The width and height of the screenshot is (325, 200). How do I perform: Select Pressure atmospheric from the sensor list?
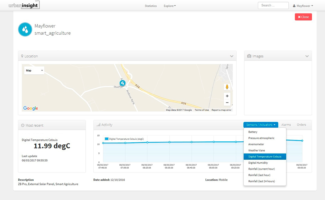point(265,138)
